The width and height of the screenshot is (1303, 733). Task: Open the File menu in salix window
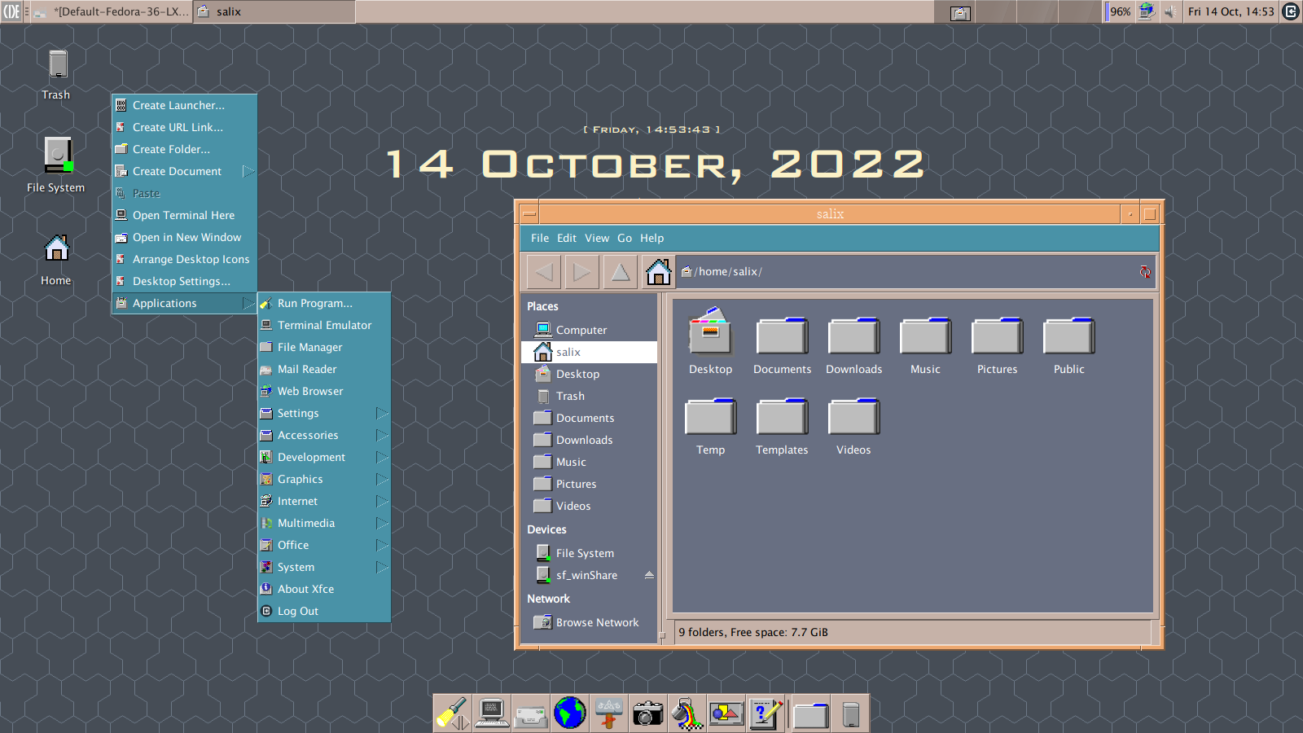click(540, 238)
